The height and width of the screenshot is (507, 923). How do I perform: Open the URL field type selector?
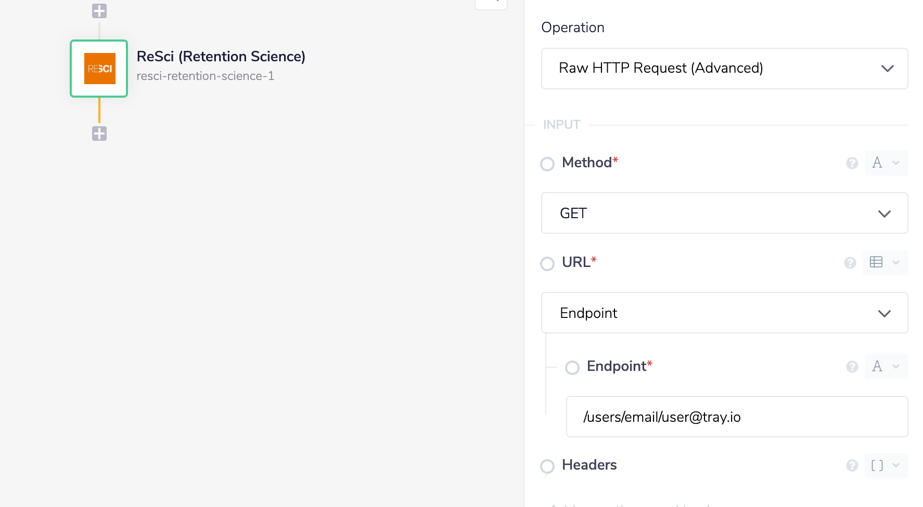click(885, 262)
